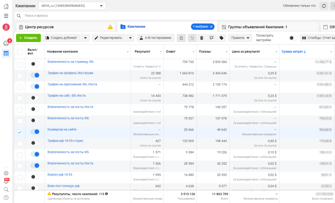
Task: Click the Поиск и фильтр search field
Action: 175,15
